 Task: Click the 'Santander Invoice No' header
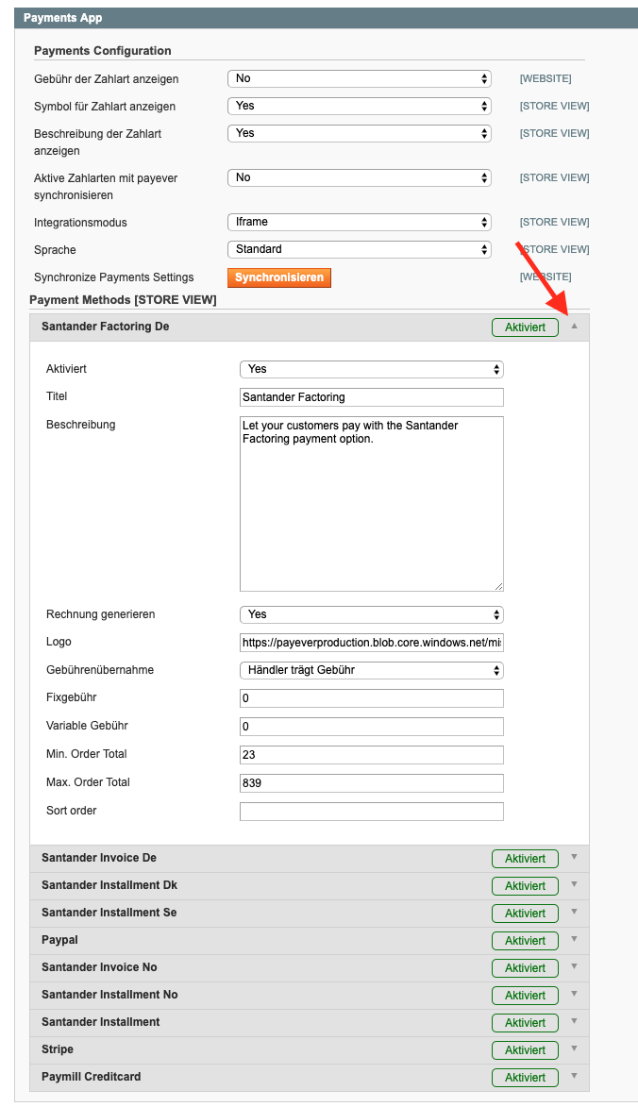click(x=310, y=968)
